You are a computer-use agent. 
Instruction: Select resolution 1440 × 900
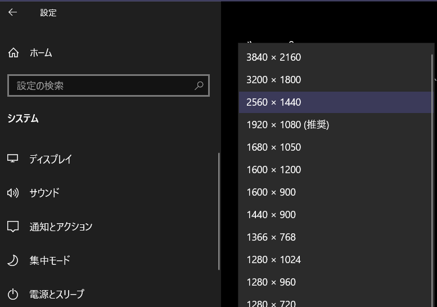335,215
